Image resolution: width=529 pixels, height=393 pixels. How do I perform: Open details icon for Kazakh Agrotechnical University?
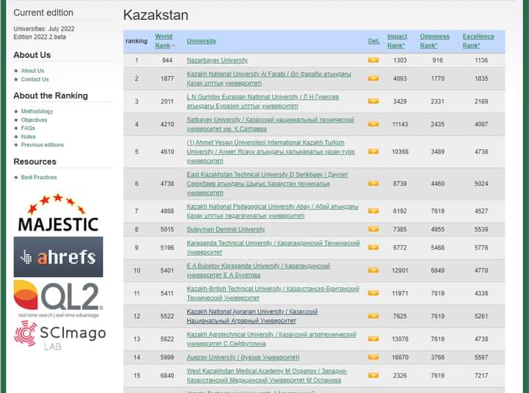(373, 339)
